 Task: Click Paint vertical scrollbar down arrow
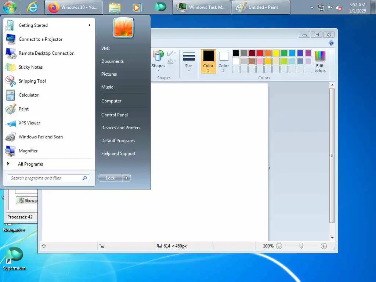click(332, 238)
